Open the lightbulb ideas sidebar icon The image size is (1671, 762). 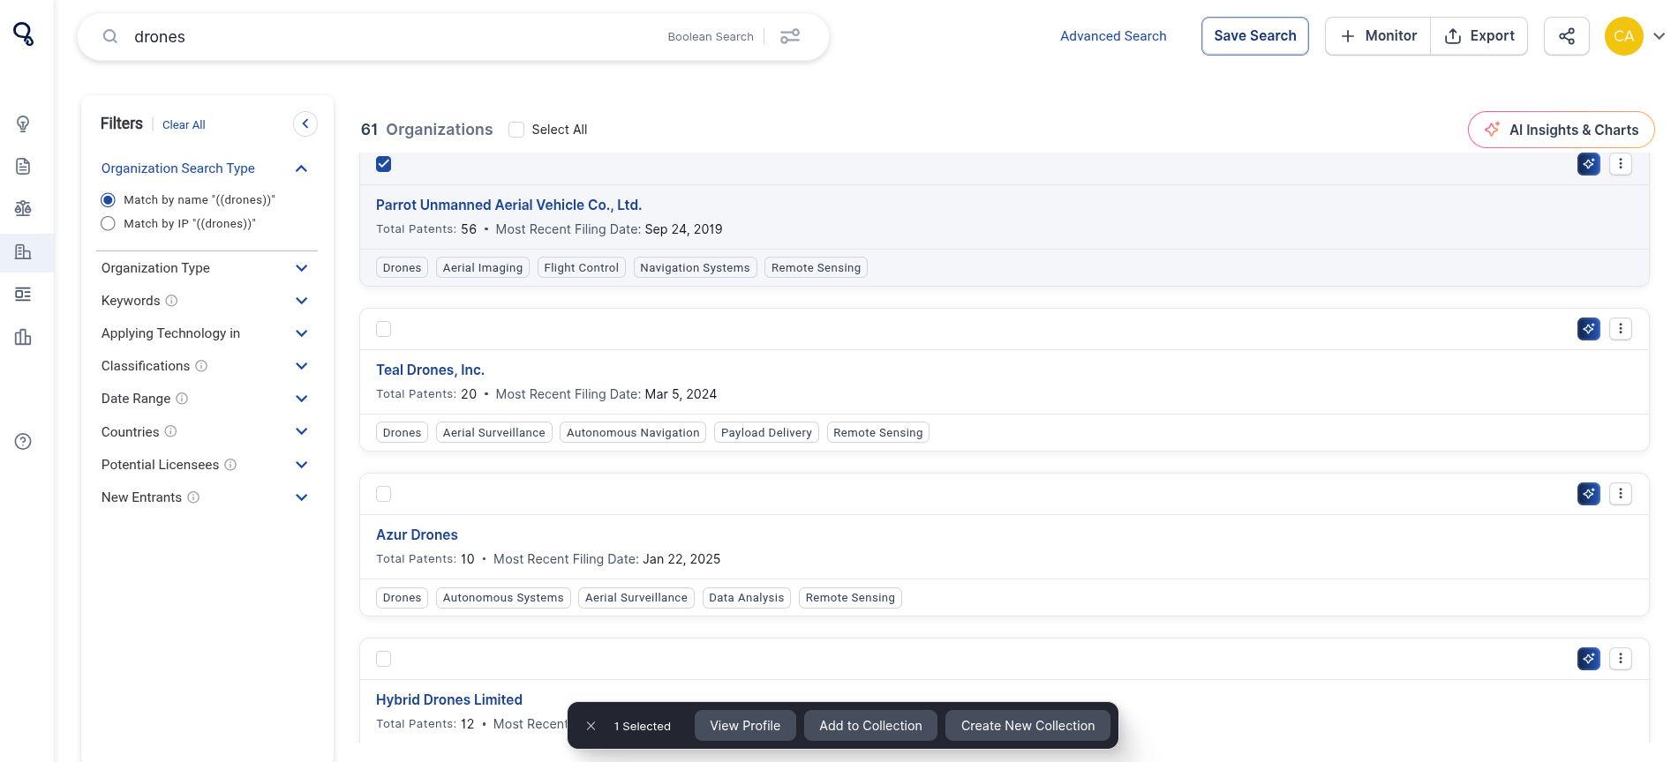(23, 123)
